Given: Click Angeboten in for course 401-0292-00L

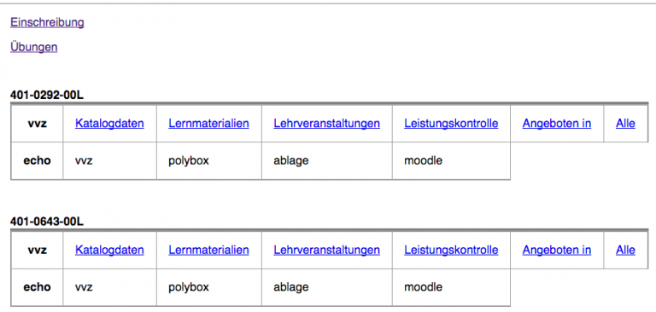Looking at the screenshot, I should [557, 124].
